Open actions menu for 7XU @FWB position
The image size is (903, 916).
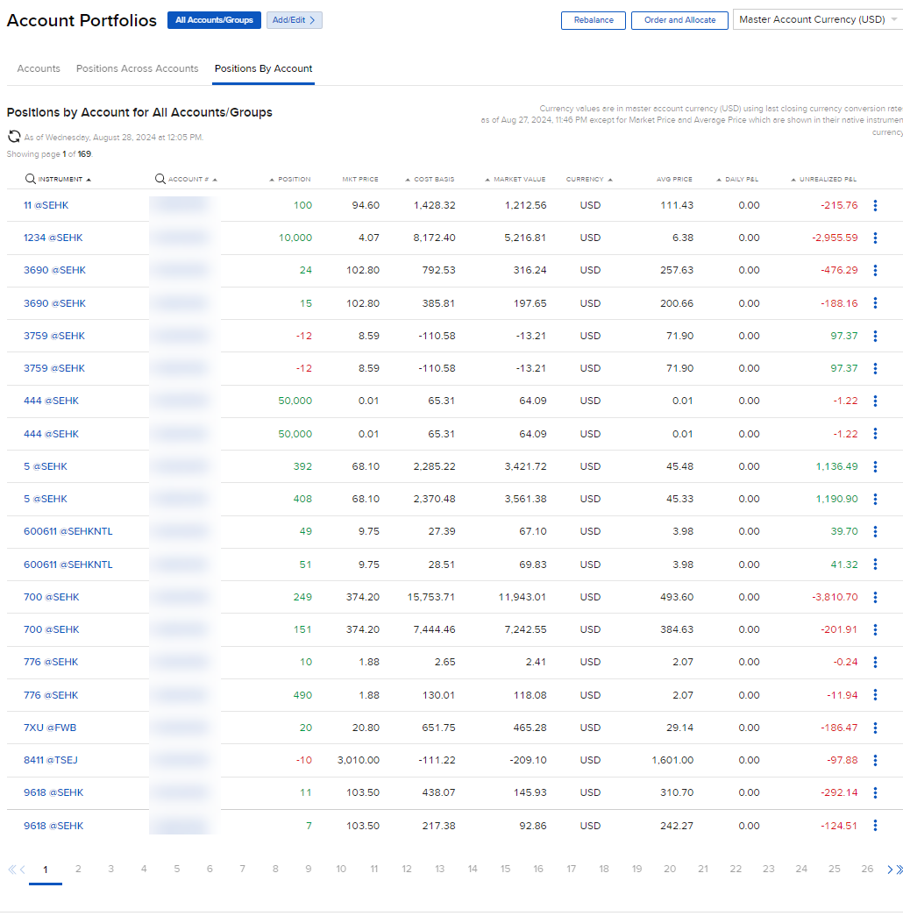[x=874, y=727]
